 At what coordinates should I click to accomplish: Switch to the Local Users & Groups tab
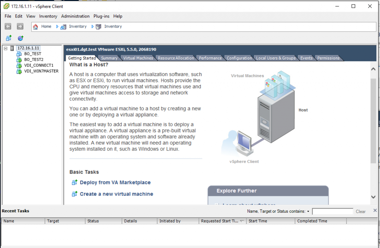point(276,58)
